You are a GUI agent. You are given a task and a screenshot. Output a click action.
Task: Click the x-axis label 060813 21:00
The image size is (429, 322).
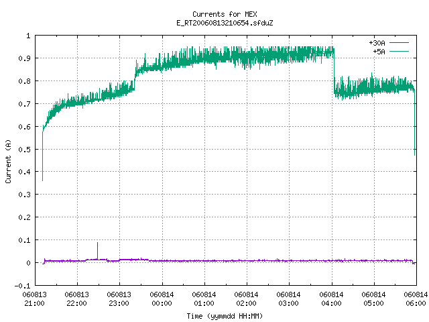[x=34, y=299]
